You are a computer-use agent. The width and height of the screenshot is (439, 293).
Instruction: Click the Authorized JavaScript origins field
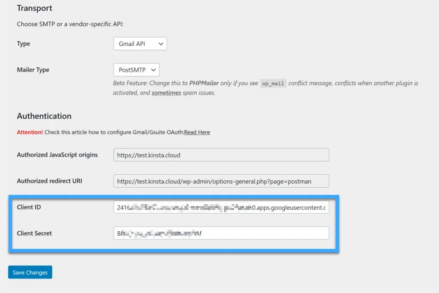coord(221,155)
